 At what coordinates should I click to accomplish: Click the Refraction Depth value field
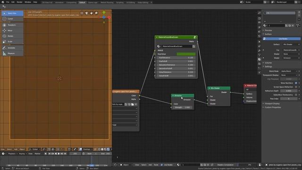click(289, 91)
